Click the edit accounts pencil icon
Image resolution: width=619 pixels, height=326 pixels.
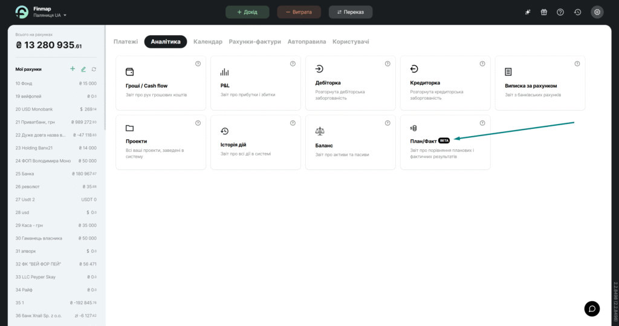[83, 70]
